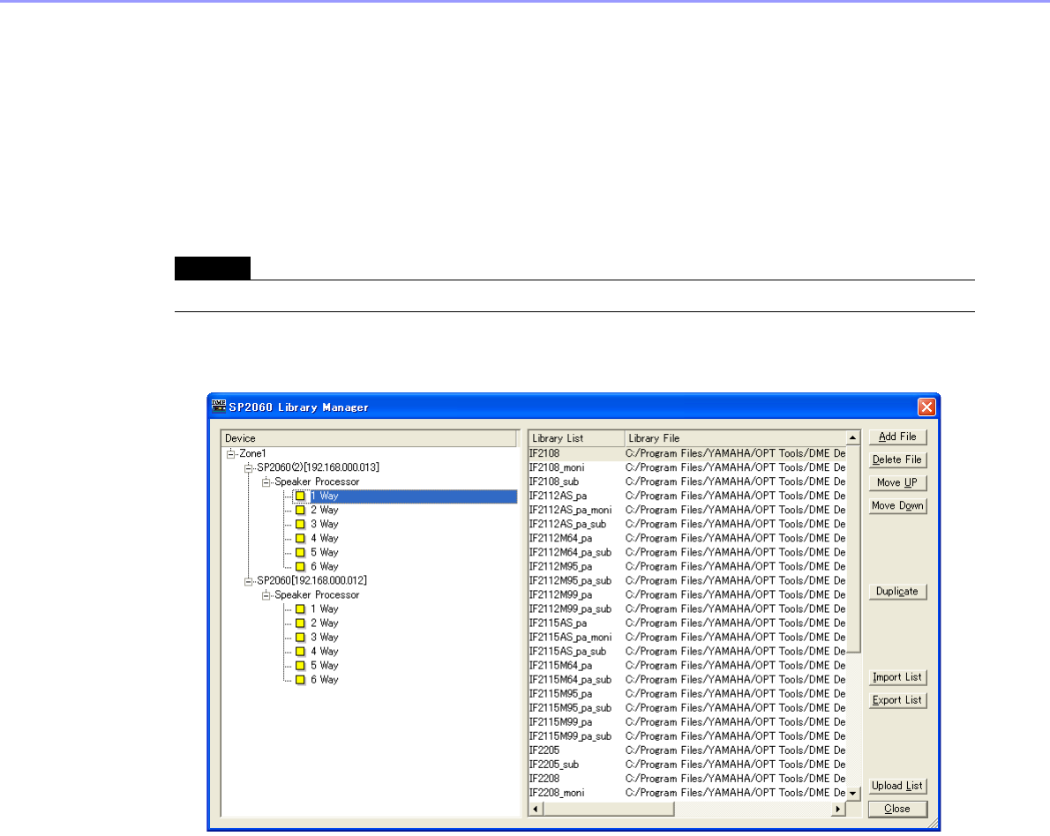Click yellow icon of 1 Way under SP2060[192.168.000.012]
1050x836 pixels.
[x=300, y=609]
